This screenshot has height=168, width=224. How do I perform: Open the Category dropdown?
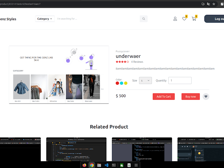coord(45,19)
